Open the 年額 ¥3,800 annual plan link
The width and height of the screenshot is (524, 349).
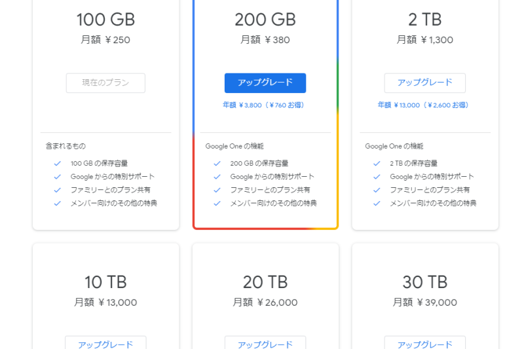(x=263, y=105)
